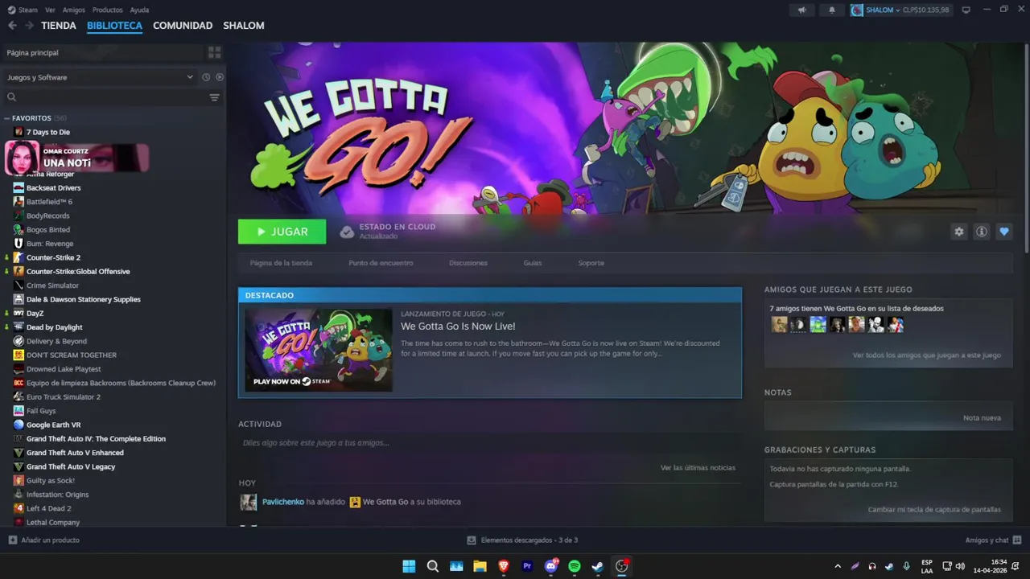Open Windows taskbar search
The image size is (1030, 579).
click(x=432, y=566)
